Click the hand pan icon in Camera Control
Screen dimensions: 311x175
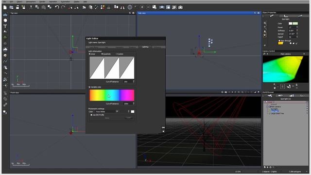click(289, 87)
